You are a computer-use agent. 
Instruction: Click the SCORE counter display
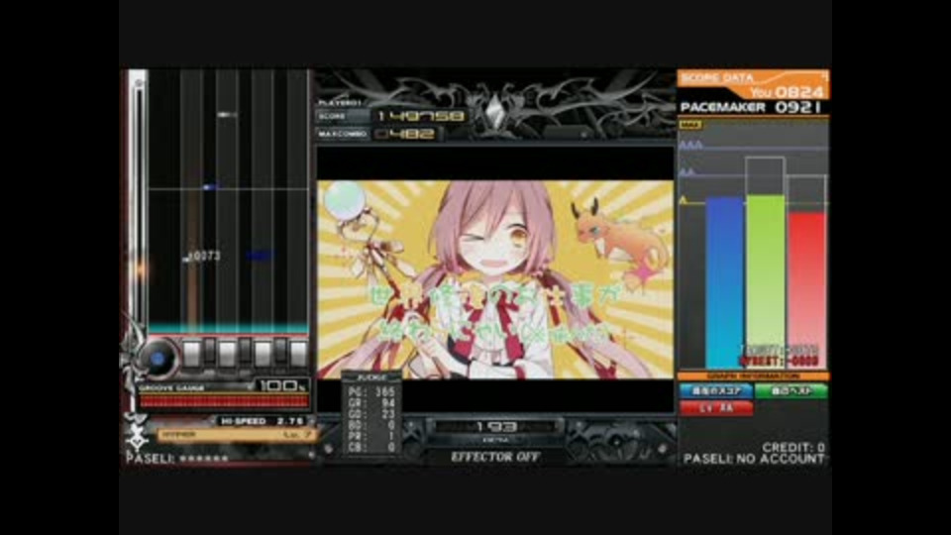[x=391, y=116]
